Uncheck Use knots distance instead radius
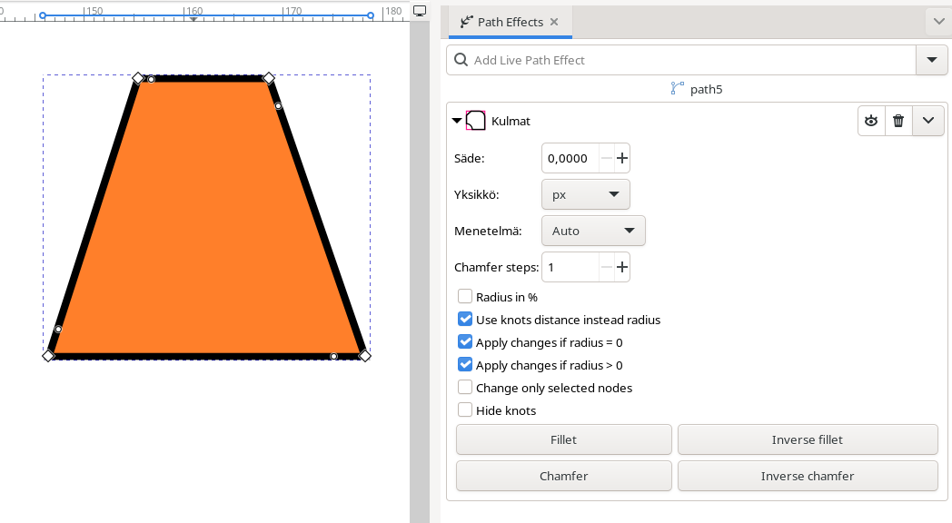 coord(465,320)
